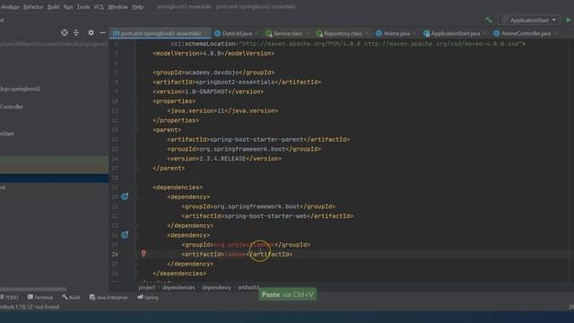
Task: Close the Repository.class tab
Action: click(x=367, y=33)
